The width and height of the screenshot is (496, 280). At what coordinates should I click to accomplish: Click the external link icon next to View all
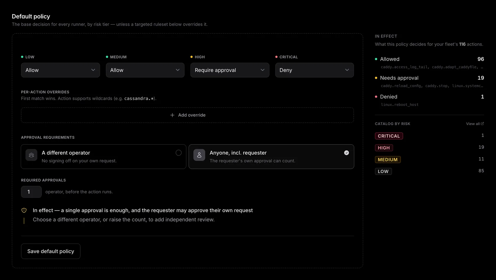[x=482, y=124]
